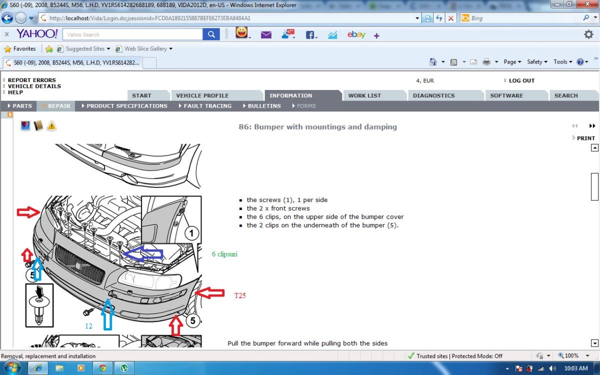Click the brown book icon above the diagram

[x=38, y=126]
